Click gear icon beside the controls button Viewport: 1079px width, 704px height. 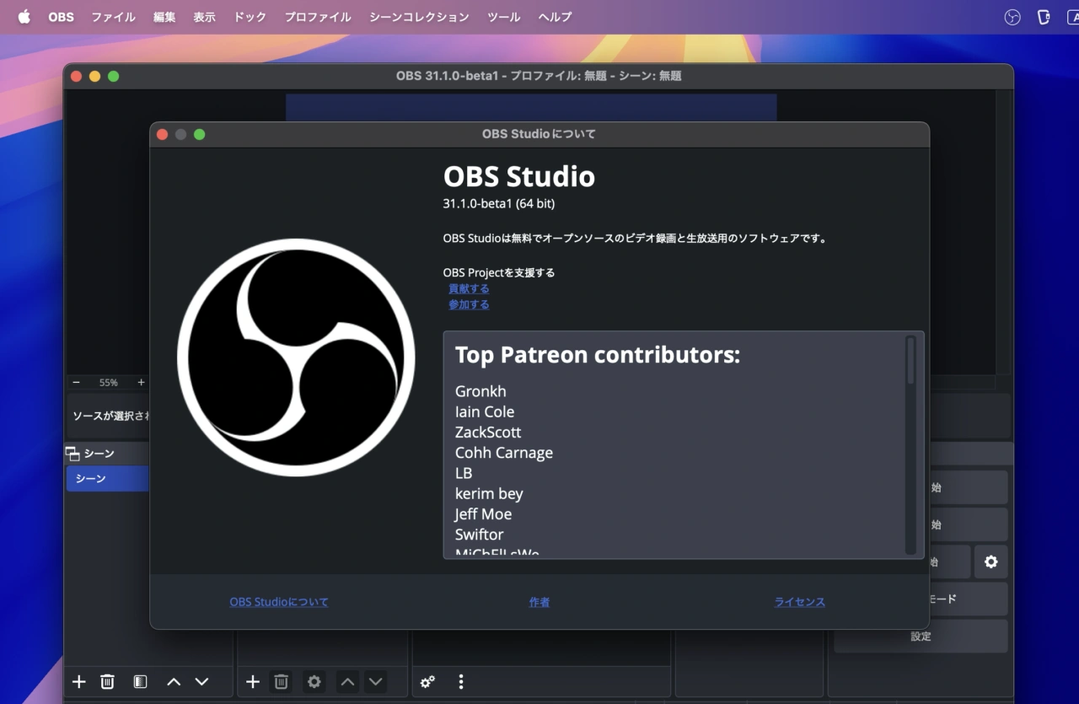point(990,562)
